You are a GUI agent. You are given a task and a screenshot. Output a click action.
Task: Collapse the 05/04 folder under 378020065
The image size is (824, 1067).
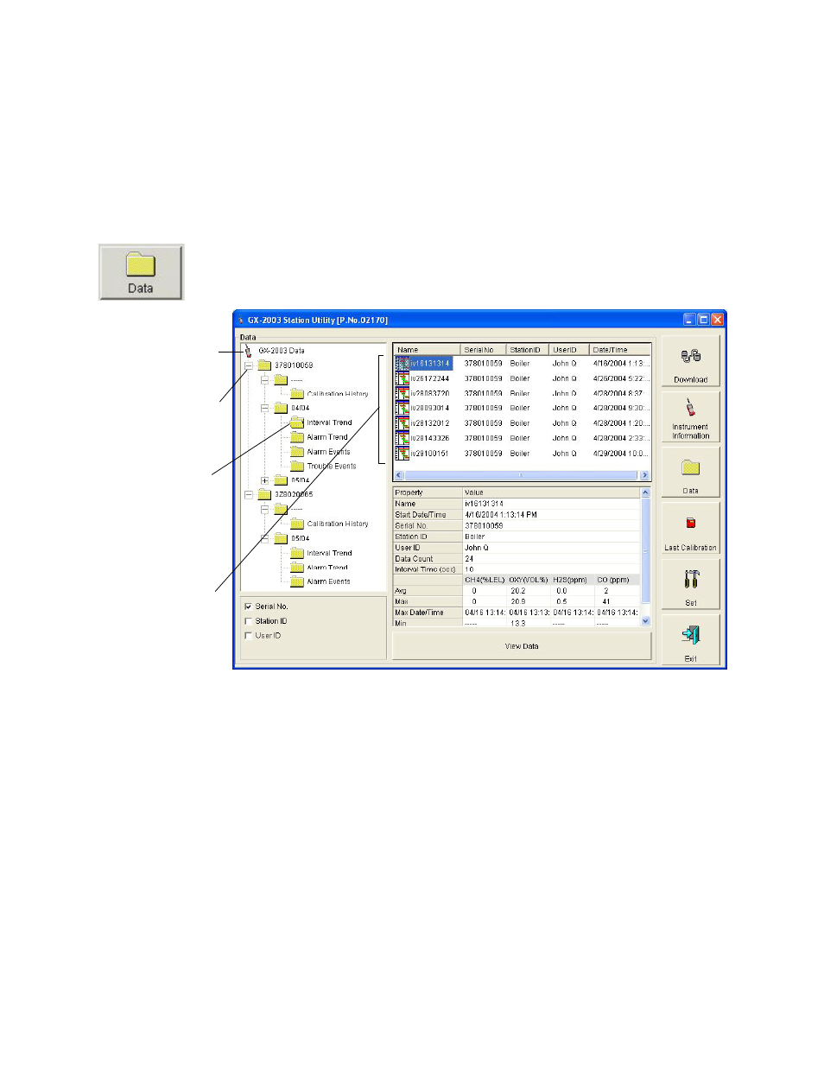(x=265, y=538)
